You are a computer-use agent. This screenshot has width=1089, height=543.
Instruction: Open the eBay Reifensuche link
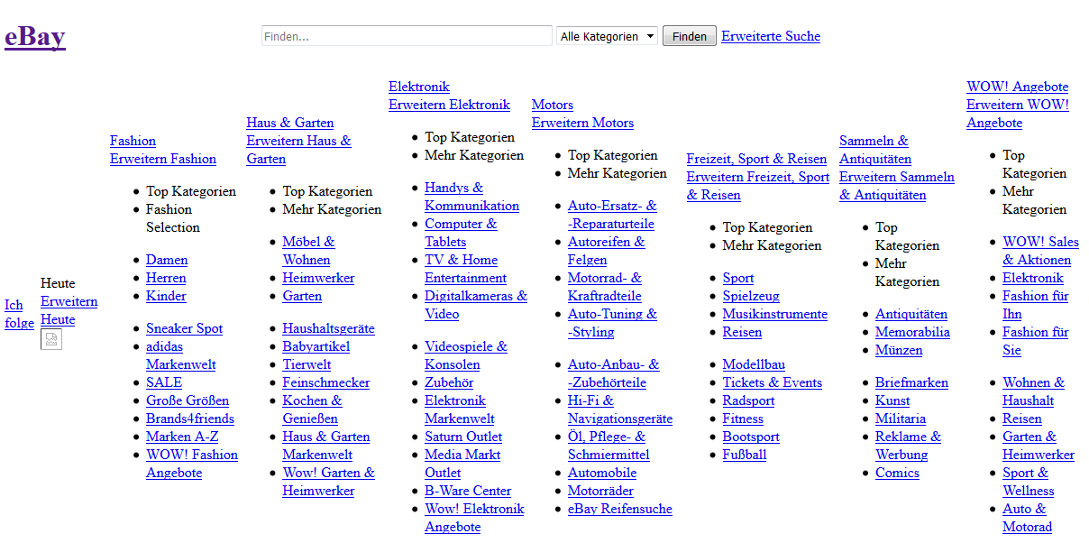(x=620, y=509)
